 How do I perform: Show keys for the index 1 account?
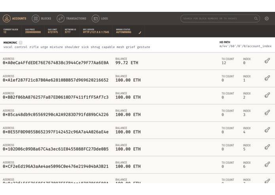(x=267, y=78)
